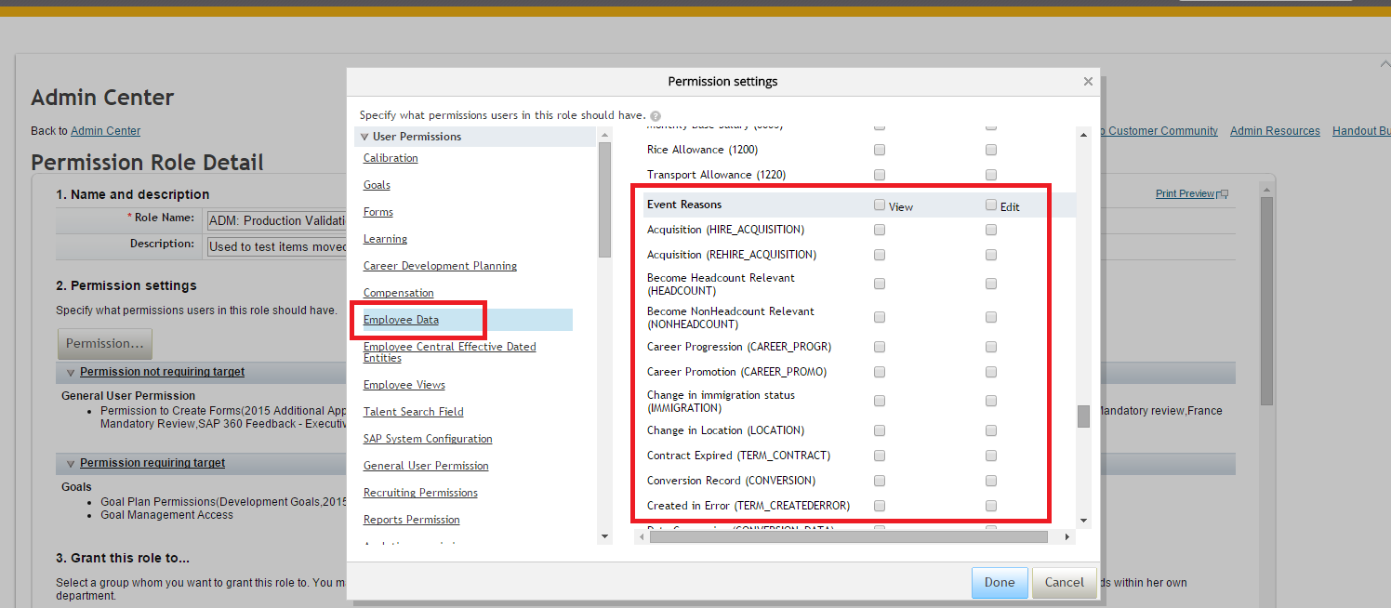Click the permissions list vertical scrollbar thumb
The width and height of the screenshot is (1391, 608).
(x=1083, y=416)
